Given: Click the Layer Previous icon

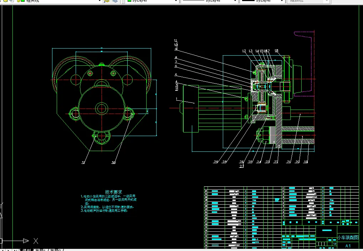Looking at the screenshot, I should 107,1.
